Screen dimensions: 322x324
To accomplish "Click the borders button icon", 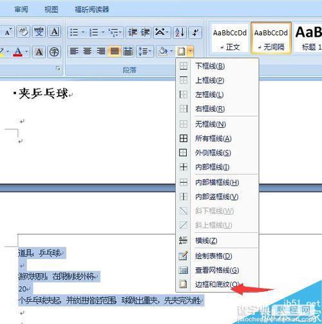I will pos(182,51).
